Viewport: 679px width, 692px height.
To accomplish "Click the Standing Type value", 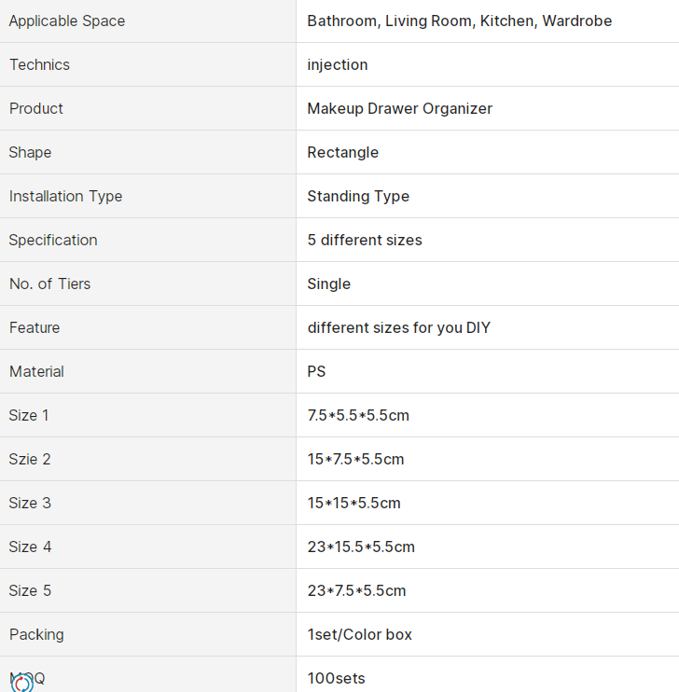I will tap(358, 196).
